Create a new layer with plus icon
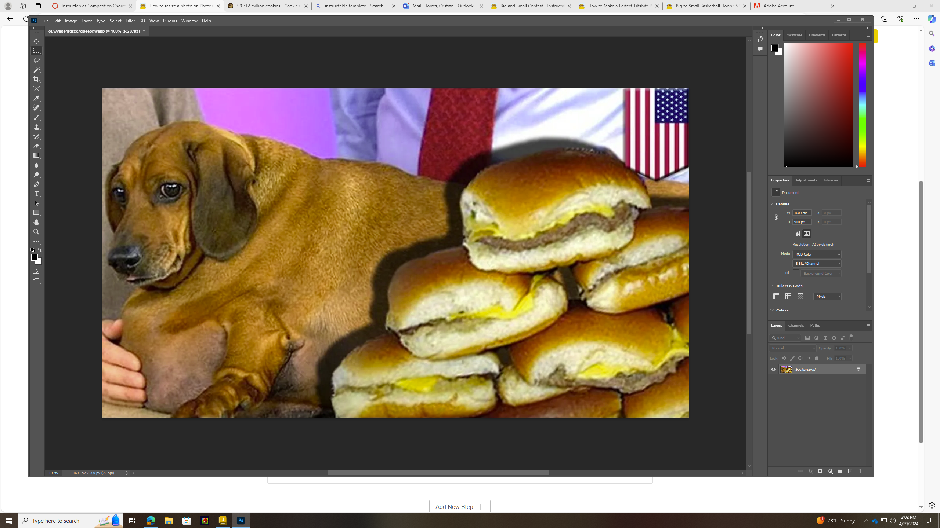The height and width of the screenshot is (528, 940). click(x=850, y=471)
